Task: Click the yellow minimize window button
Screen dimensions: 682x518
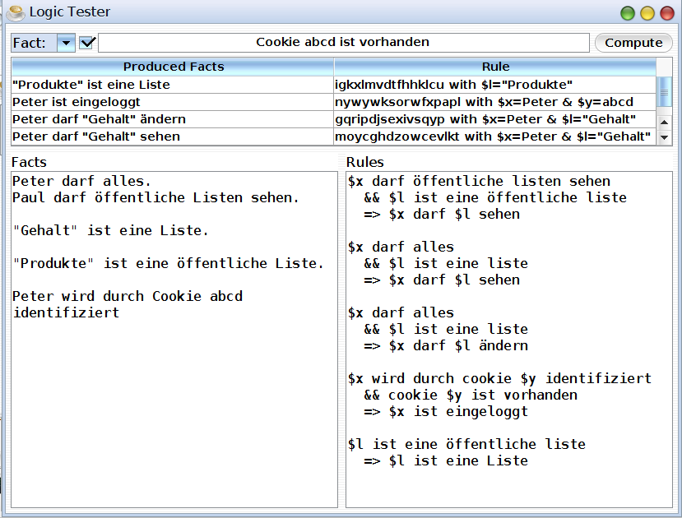Action: (x=647, y=13)
